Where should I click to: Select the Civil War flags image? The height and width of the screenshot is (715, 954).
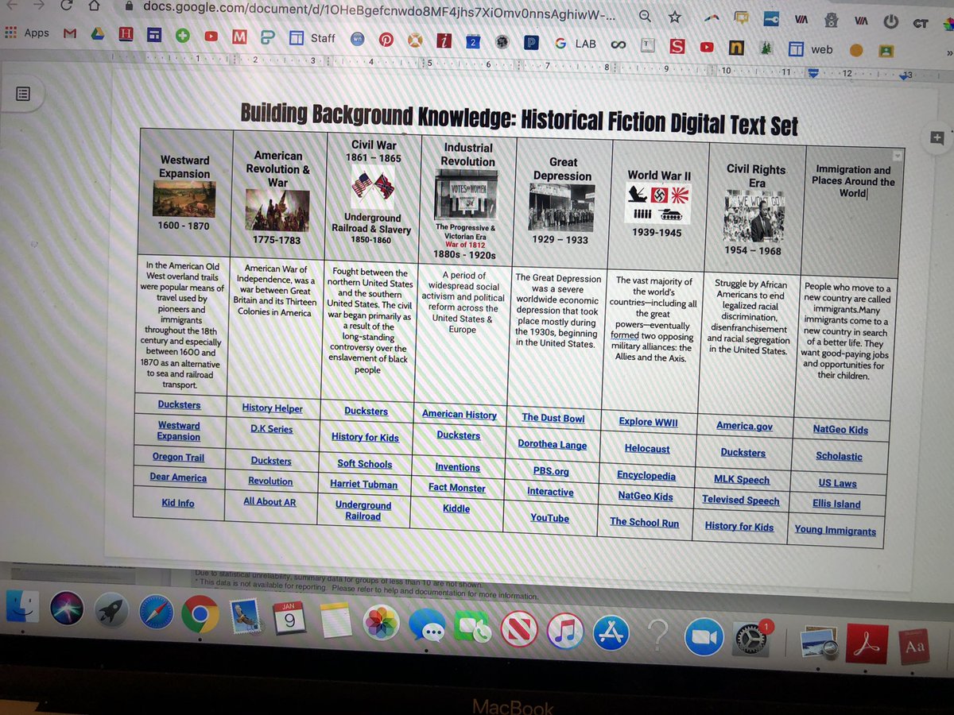[x=374, y=187]
